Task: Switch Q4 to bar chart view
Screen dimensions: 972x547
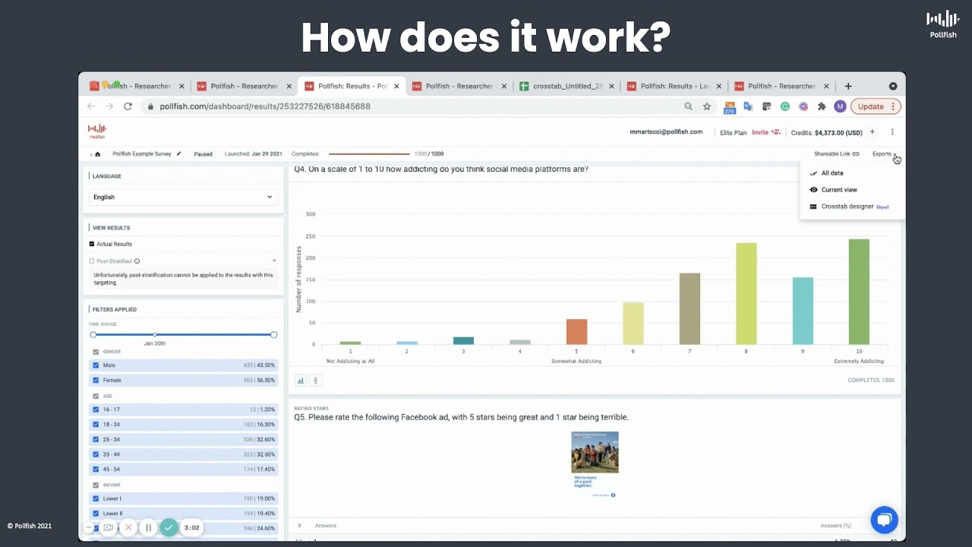Action: [301, 381]
